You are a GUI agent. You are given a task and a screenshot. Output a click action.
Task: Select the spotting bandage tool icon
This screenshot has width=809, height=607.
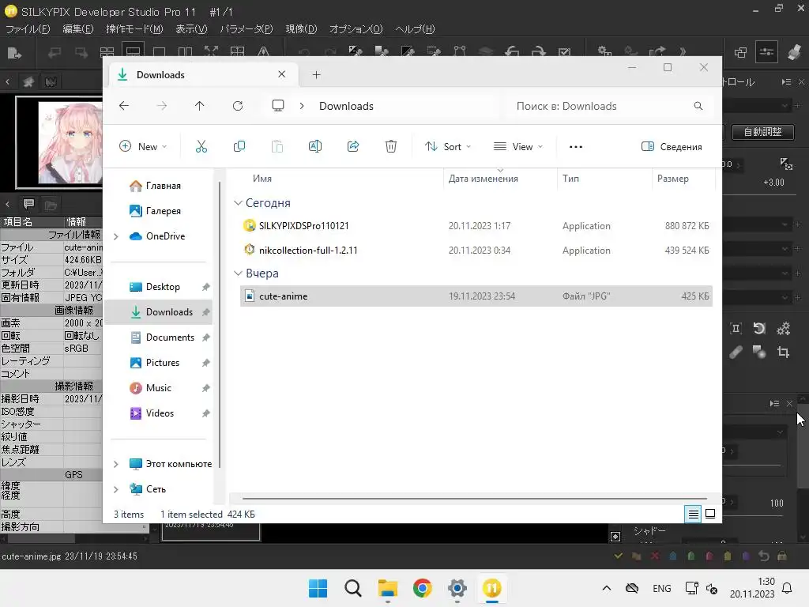736,353
